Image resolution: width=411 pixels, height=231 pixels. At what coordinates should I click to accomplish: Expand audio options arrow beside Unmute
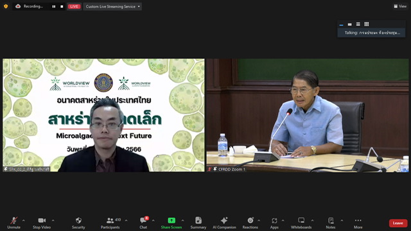[24, 221]
